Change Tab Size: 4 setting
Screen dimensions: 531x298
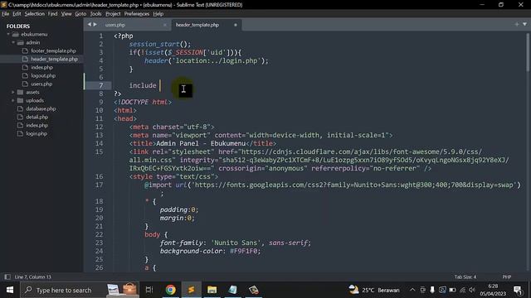click(x=465, y=277)
